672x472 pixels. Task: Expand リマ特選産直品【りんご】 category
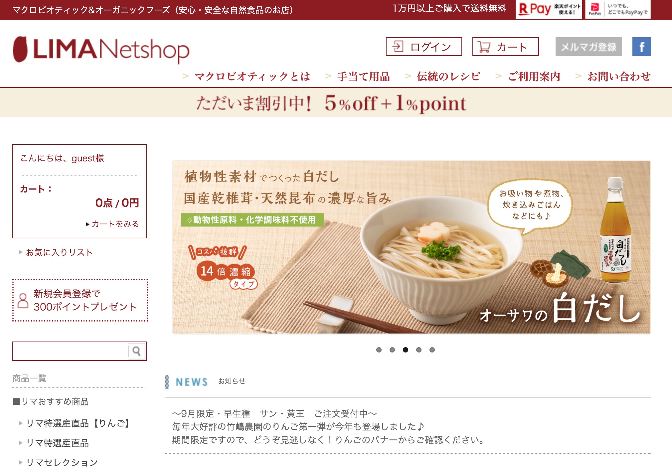tap(78, 423)
